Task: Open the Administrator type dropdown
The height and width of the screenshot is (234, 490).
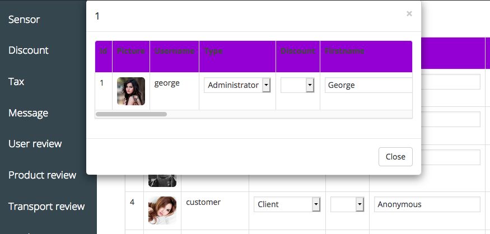Action: pyautogui.click(x=237, y=85)
